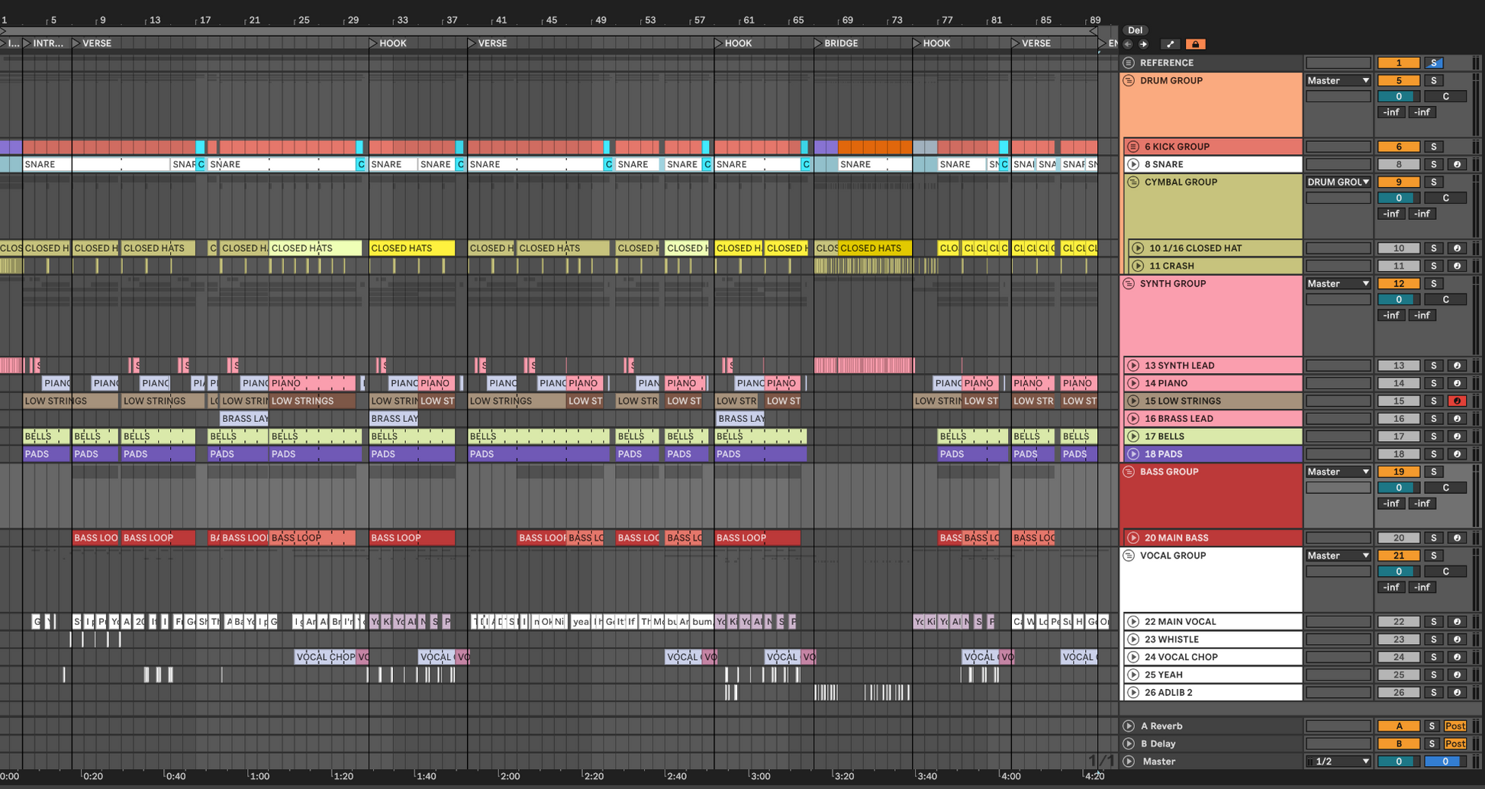Solo the 22 MAIN VOCAL track
This screenshot has height=789, width=1485.
(1434, 622)
